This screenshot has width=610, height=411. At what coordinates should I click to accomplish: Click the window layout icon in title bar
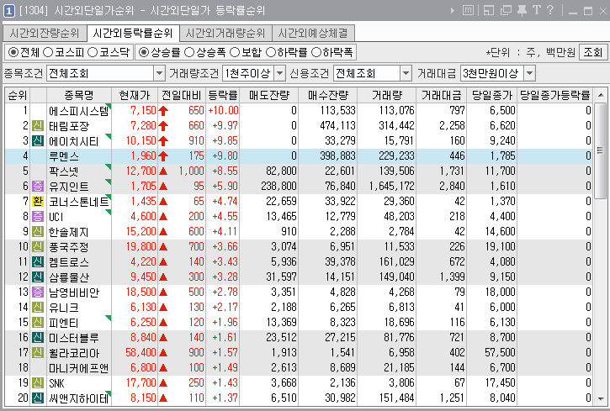(489, 10)
